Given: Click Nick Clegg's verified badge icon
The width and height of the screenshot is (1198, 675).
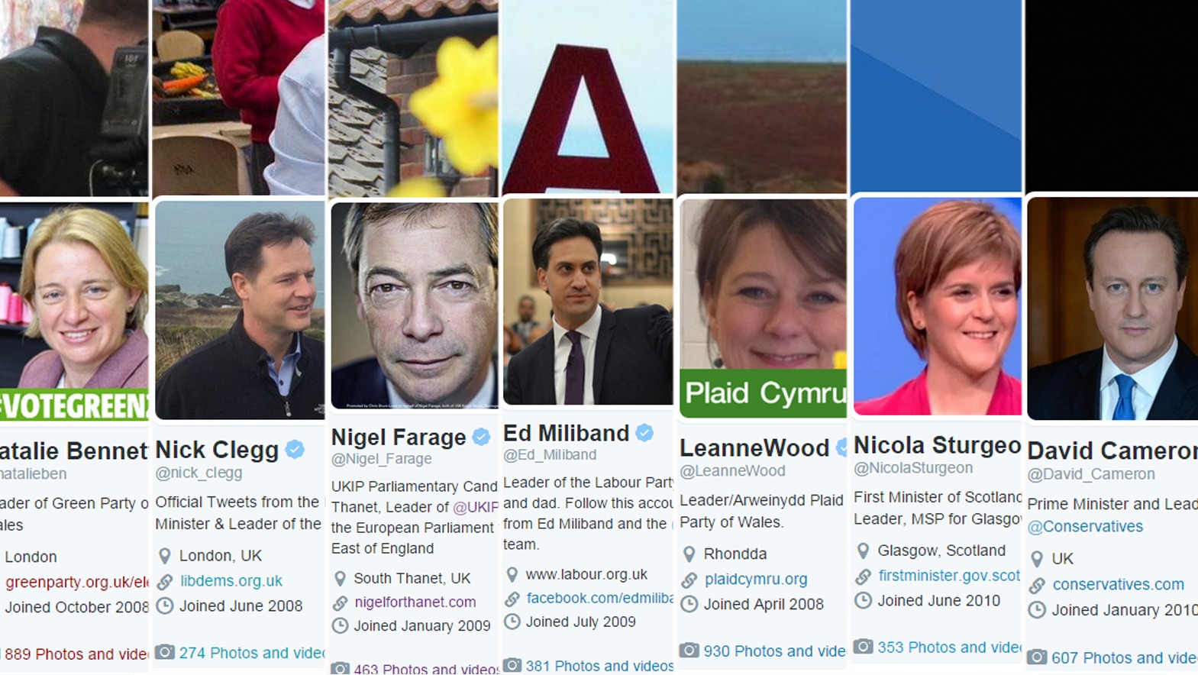Looking at the screenshot, I should (x=295, y=450).
